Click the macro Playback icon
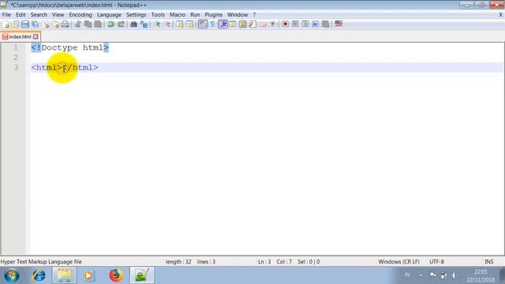The width and height of the screenshot is (505, 284). tap(305, 24)
